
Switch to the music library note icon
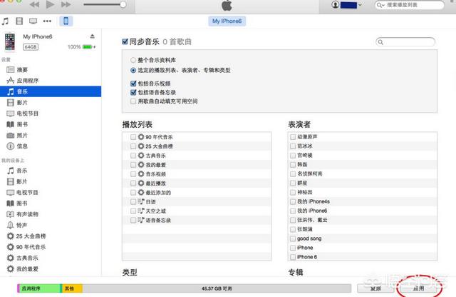pyautogui.click(x=6, y=21)
